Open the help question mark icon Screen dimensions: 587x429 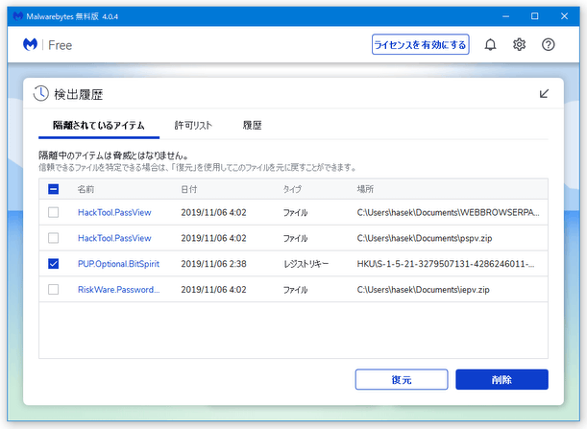(548, 45)
